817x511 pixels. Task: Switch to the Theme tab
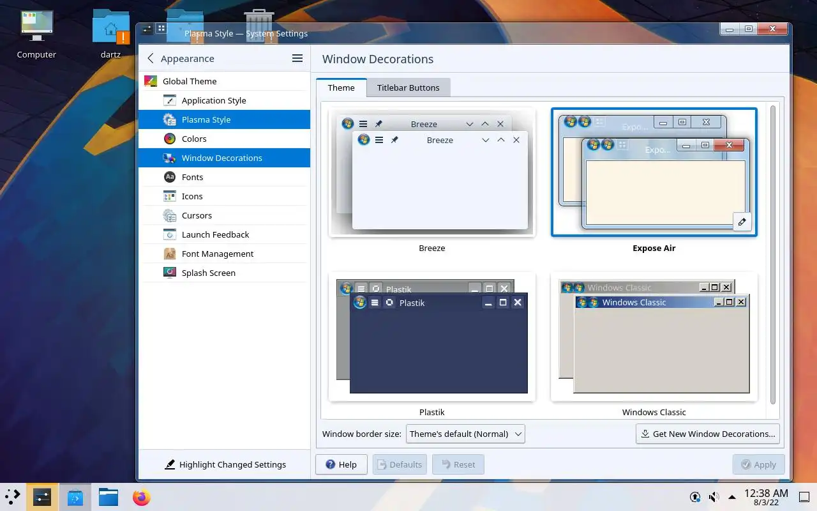341,88
